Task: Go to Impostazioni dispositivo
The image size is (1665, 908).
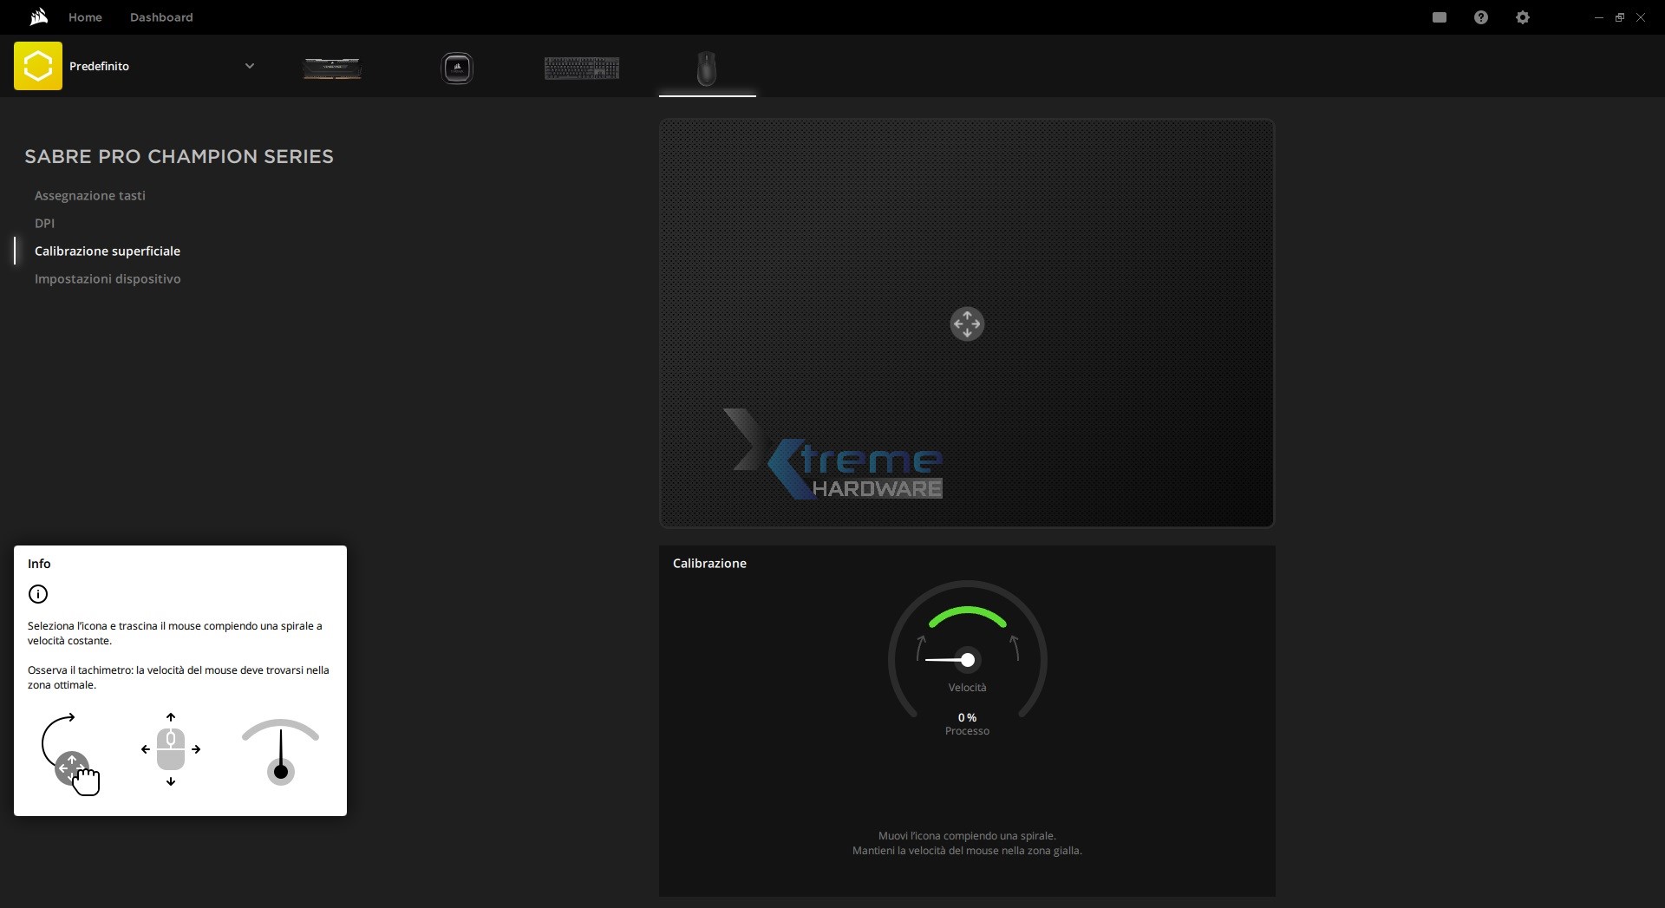Action: point(108,278)
